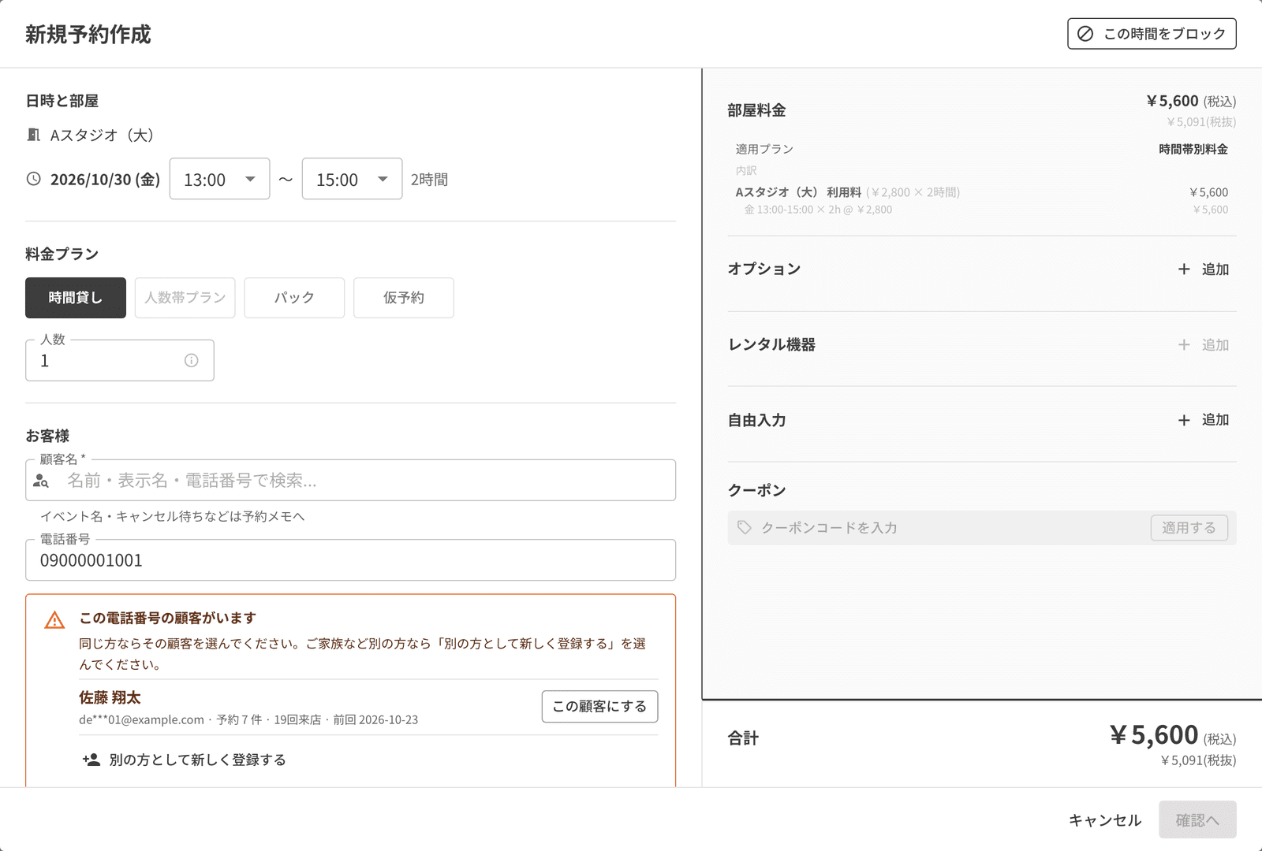1262x851 pixels.
Task: Select the 時間貸し plan tab
Action: point(76,298)
